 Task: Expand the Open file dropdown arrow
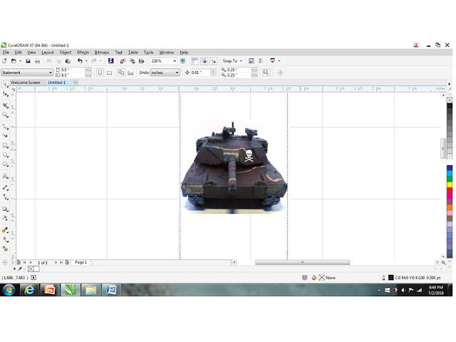click(x=20, y=61)
